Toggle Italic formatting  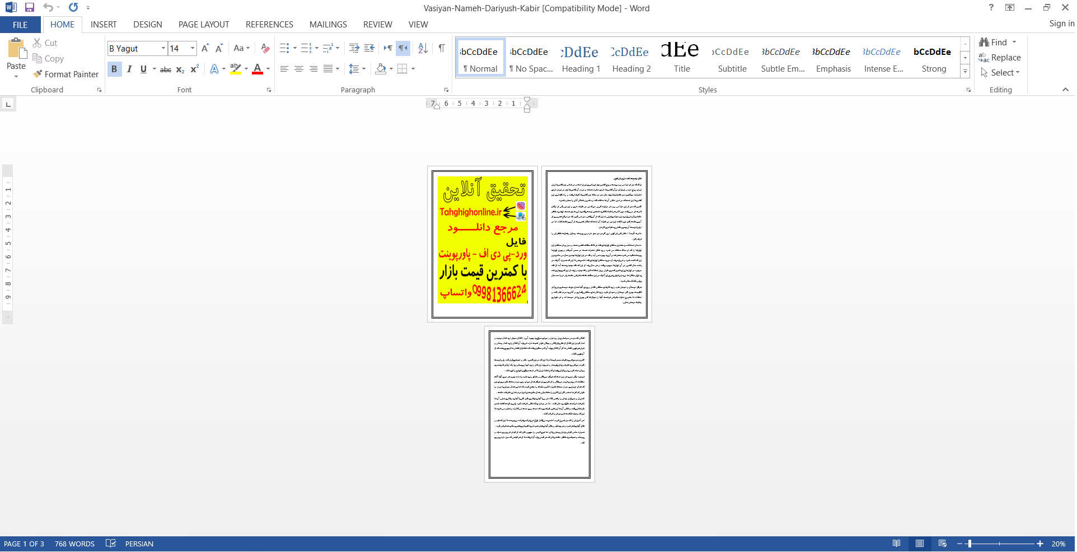pos(129,69)
